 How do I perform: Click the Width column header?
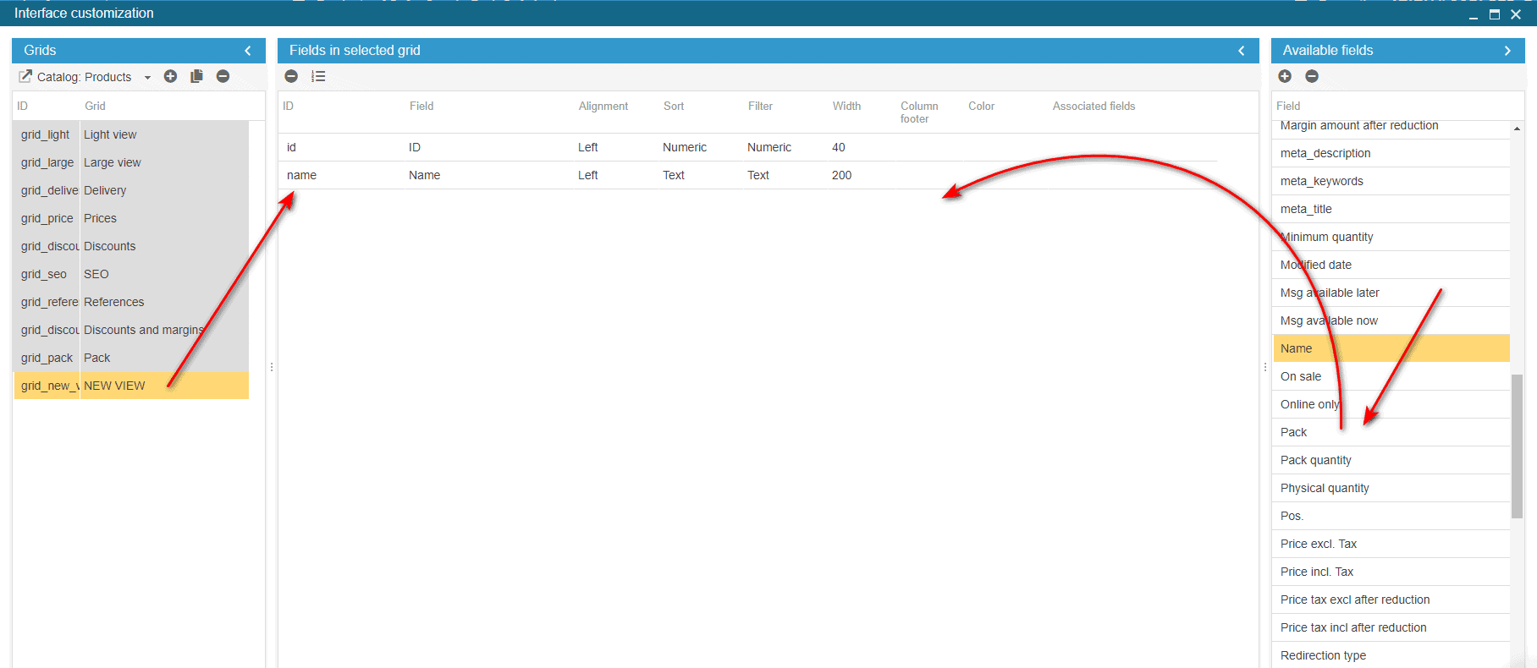846,106
